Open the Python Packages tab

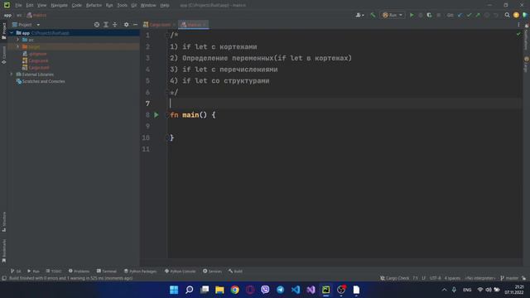click(x=140, y=272)
